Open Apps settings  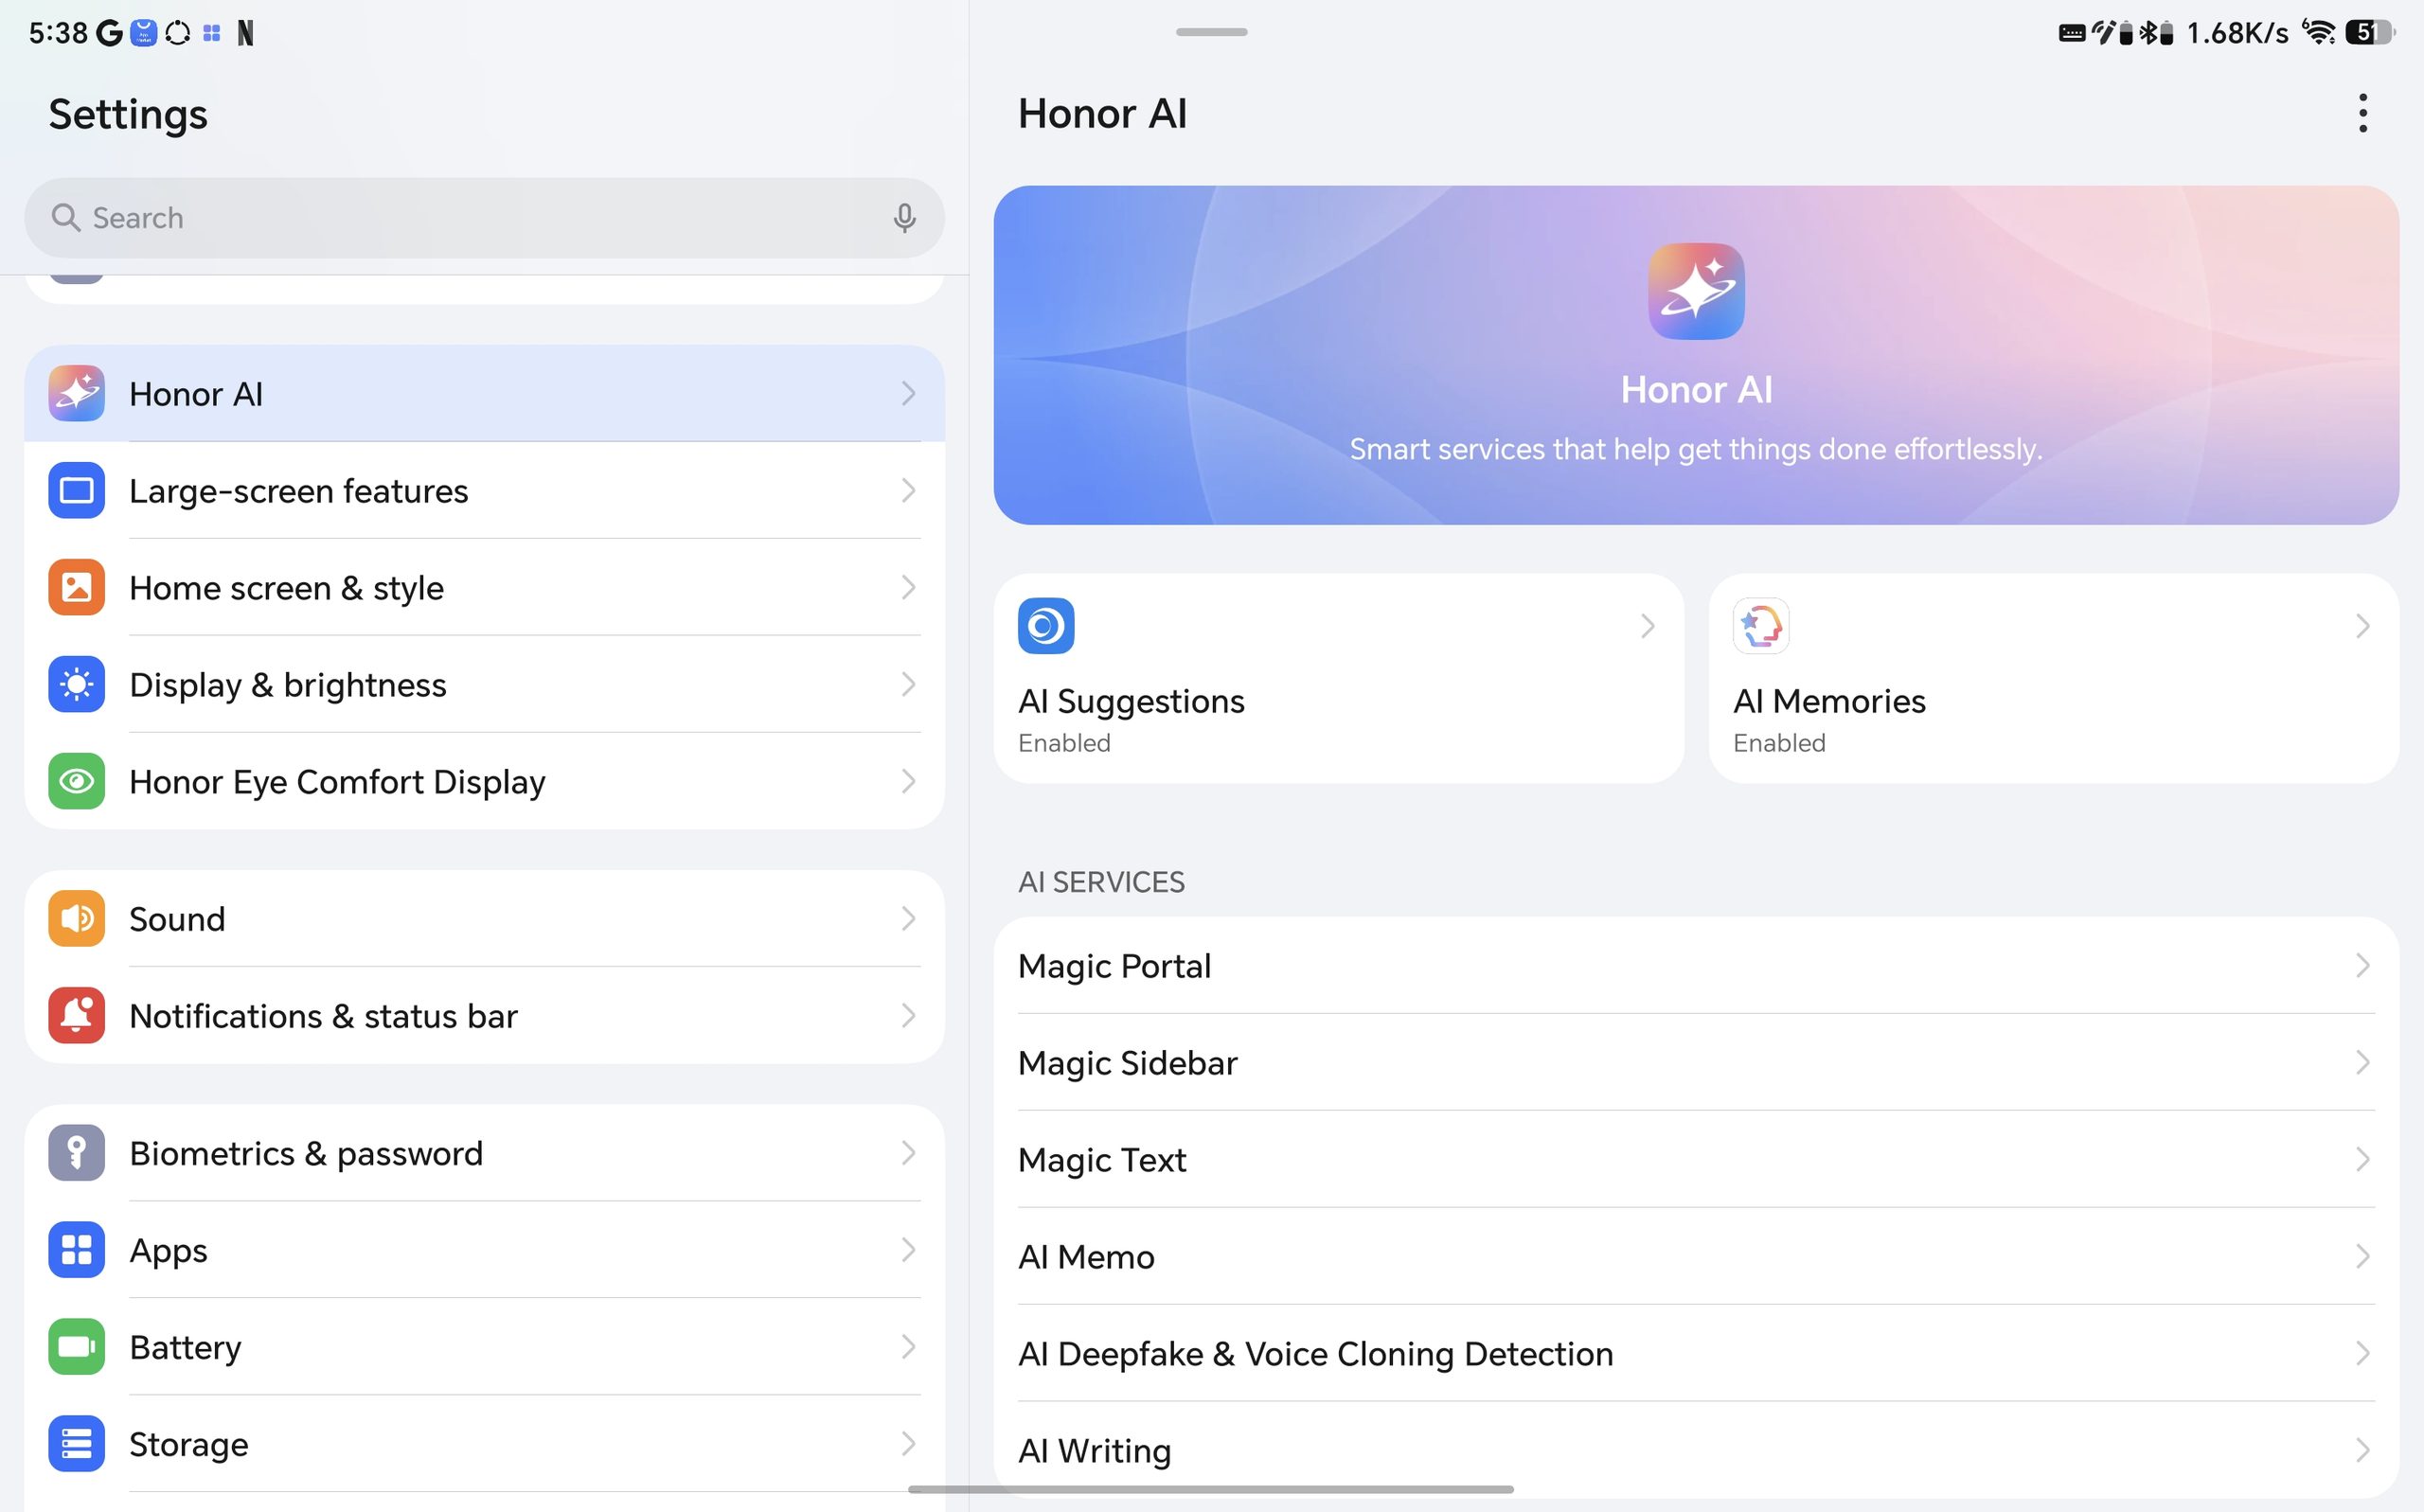pos(484,1250)
